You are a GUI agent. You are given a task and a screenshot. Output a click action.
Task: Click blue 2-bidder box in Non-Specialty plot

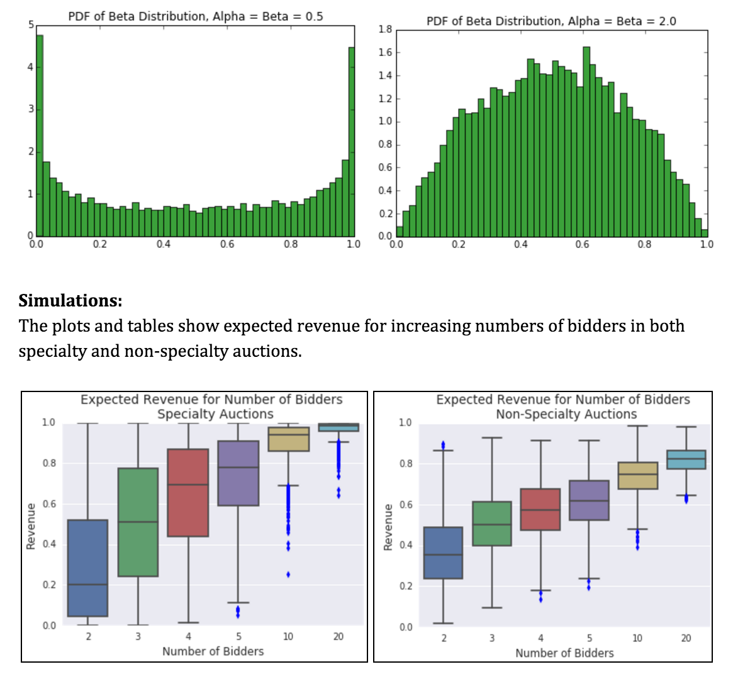(x=443, y=553)
